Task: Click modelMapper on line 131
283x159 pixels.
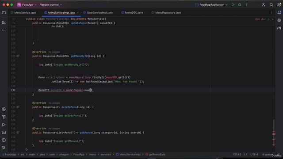Action: pos(74,90)
